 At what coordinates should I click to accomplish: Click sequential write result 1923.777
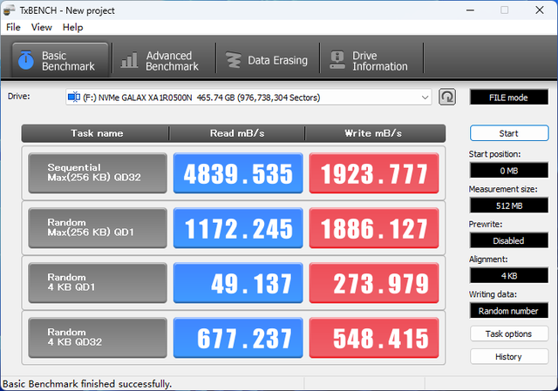(x=374, y=173)
